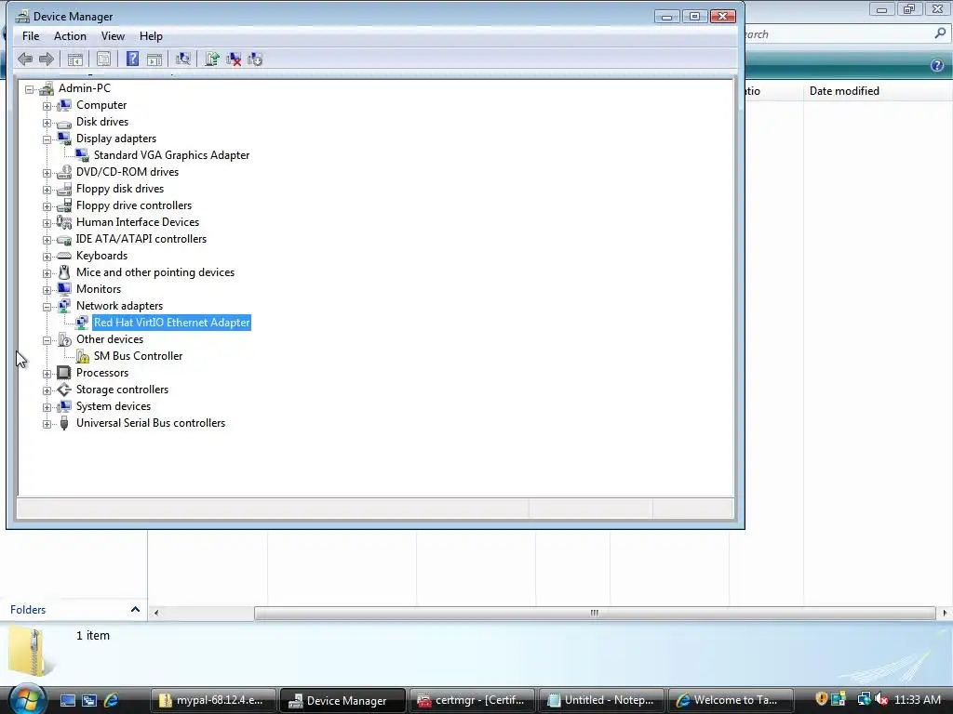Expand Human Interface Devices category
953x714 pixels.
(x=47, y=223)
